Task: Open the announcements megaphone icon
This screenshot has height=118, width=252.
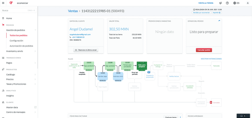Action: click(220, 3)
